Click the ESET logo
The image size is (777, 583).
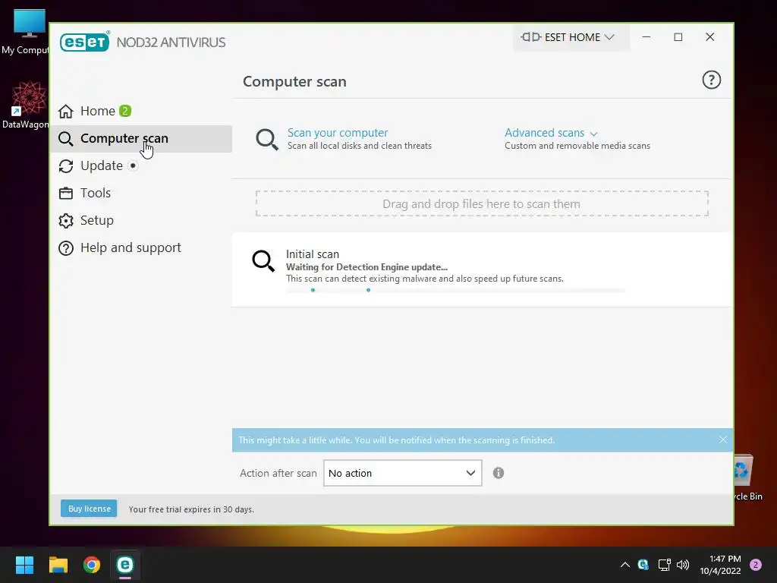85,42
